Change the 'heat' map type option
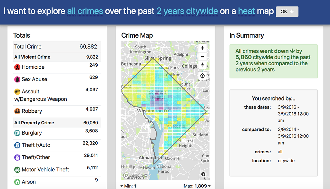 click(247, 11)
